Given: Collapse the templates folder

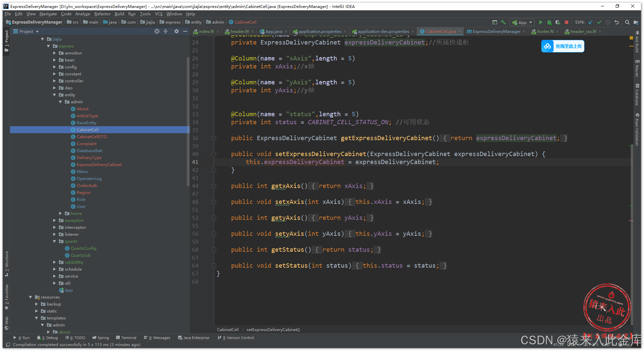Looking at the screenshot, I should click(37, 318).
